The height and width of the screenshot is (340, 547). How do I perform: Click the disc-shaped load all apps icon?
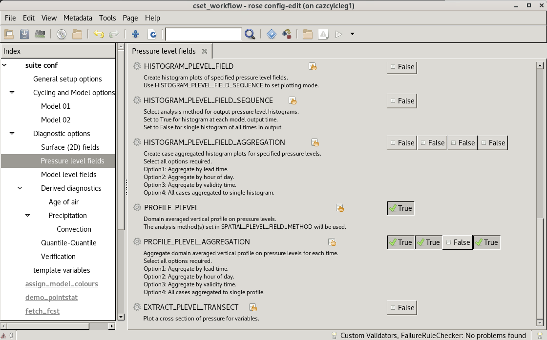pyautogui.click(x=62, y=34)
